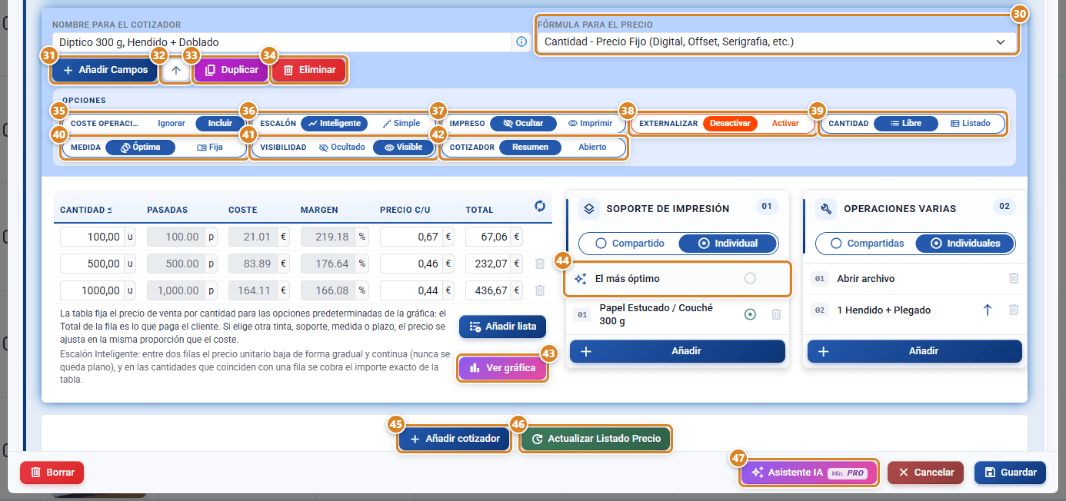Set Cotizador to Resumen
Screen dimensions: 1066x501
530,147
